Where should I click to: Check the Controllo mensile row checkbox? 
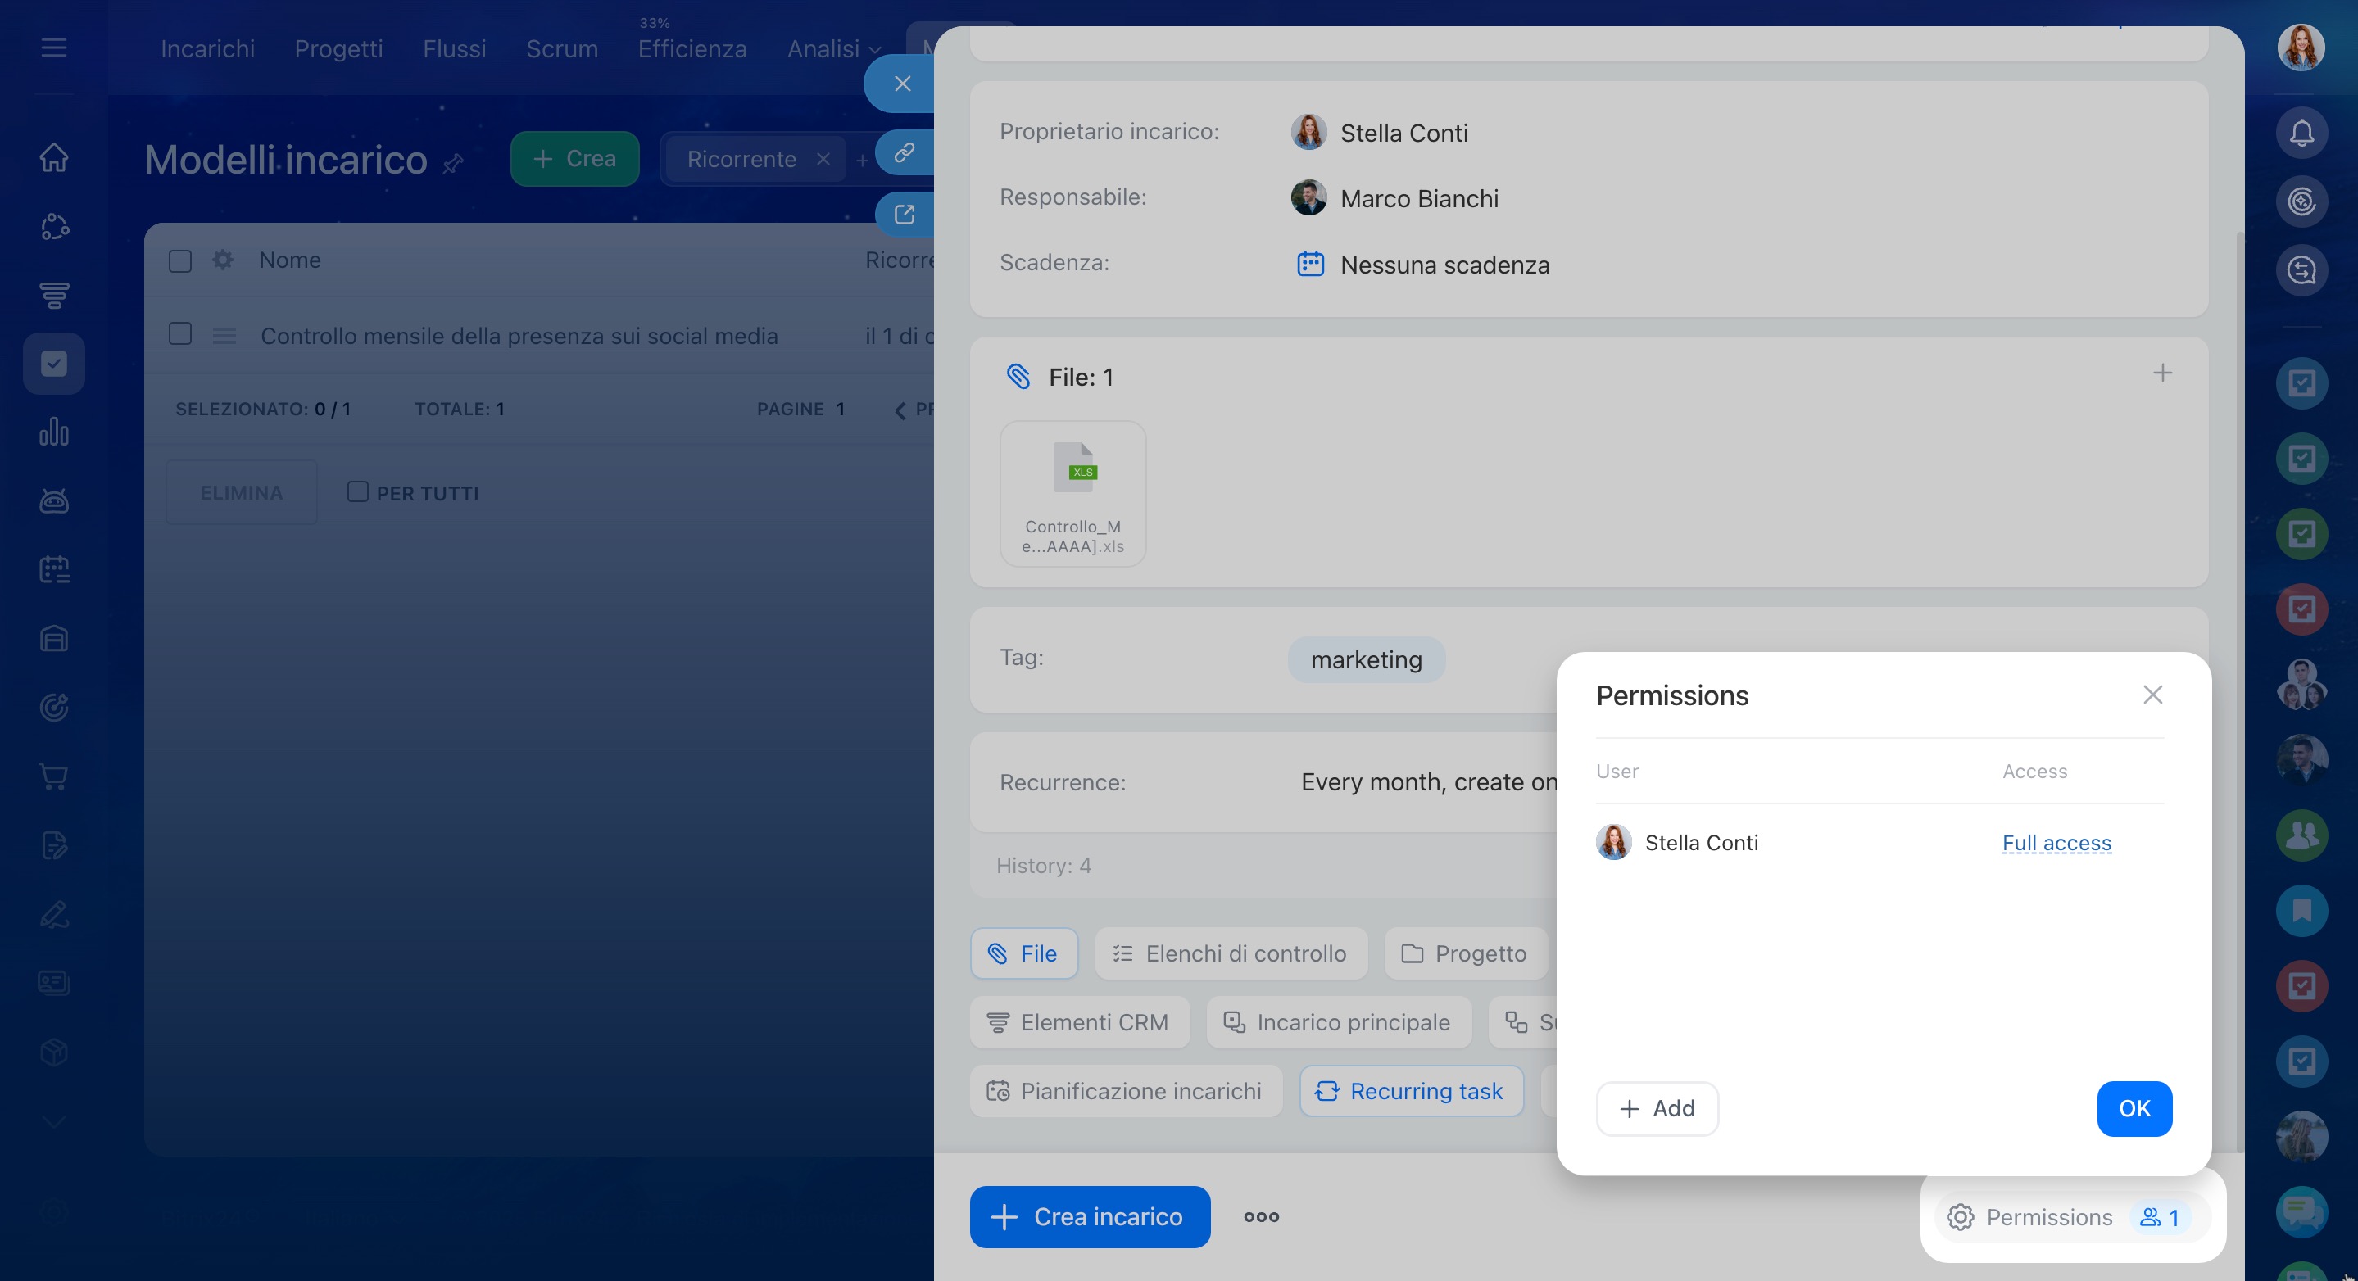point(180,334)
